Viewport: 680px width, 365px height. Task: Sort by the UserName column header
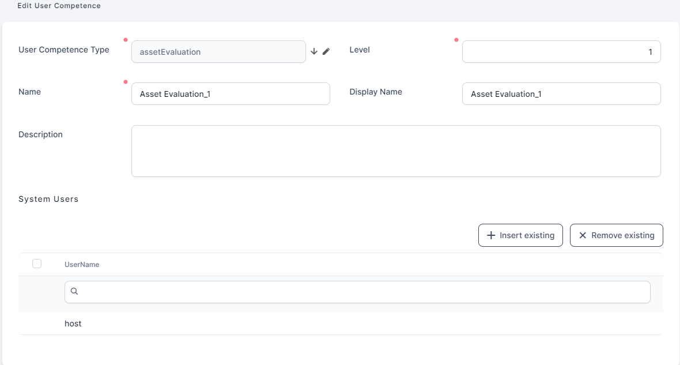82,265
